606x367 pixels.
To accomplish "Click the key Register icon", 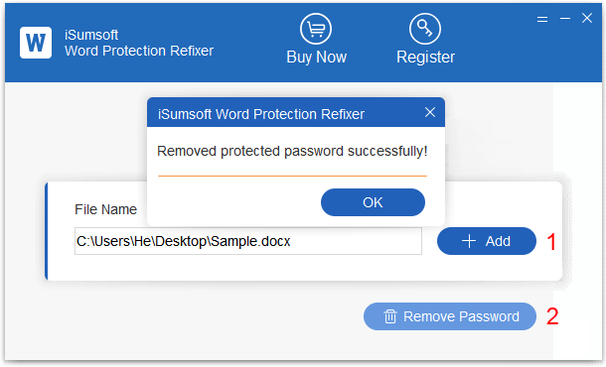I will 425,29.
